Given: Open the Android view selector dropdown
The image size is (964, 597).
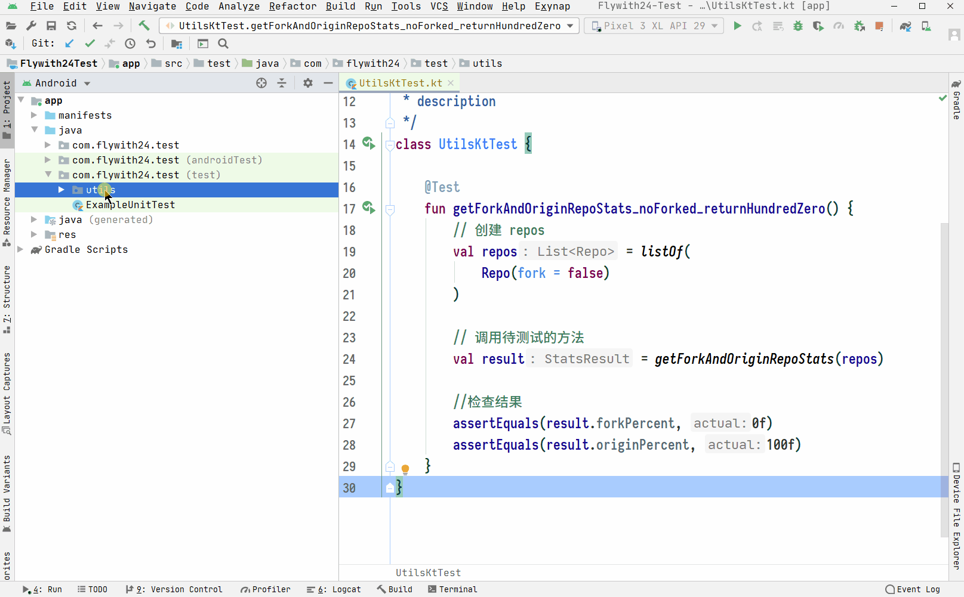Looking at the screenshot, I should 56,83.
